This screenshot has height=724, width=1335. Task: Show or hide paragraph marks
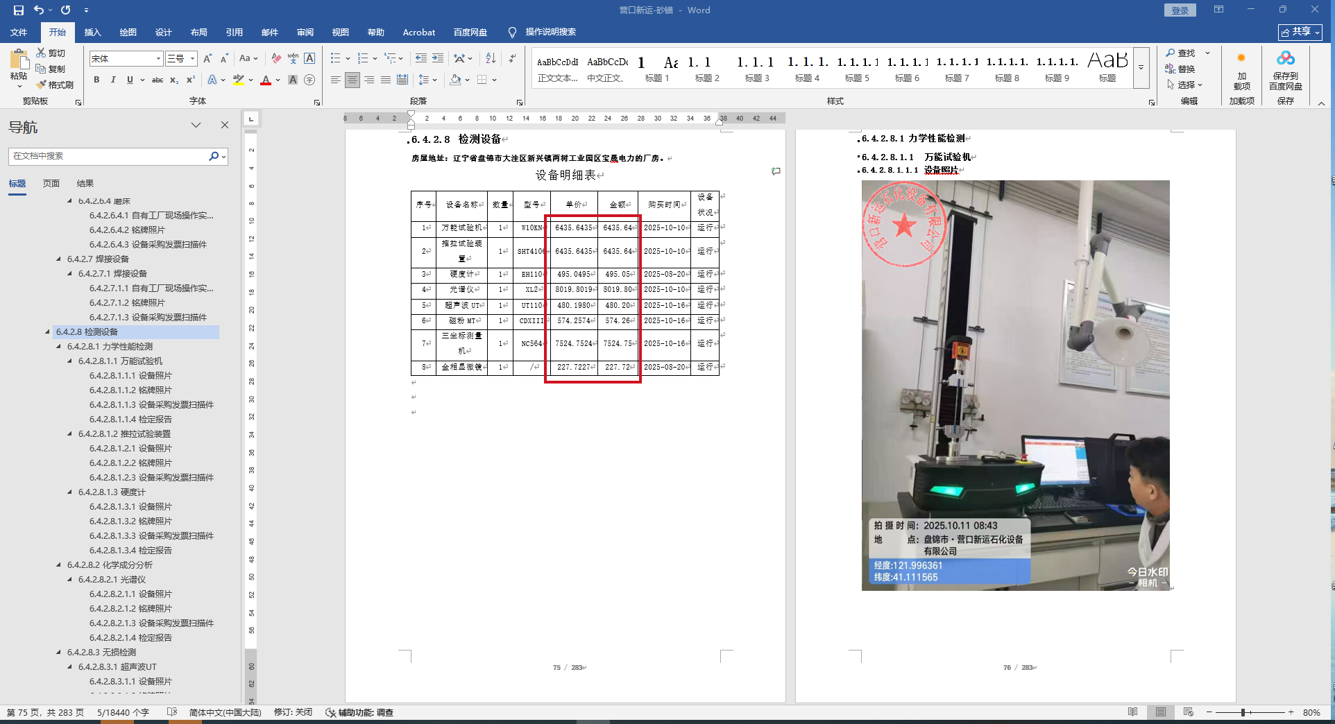512,59
